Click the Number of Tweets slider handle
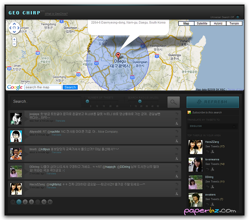The image size is (249, 220). click(x=87, y=101)
